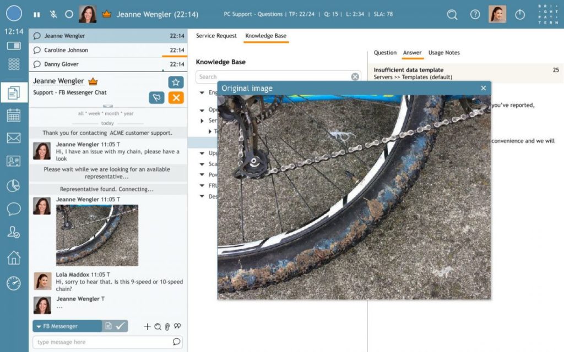Switch to the Service Request tab
Screen dimensions: 564x352
pyautogui.click(x=216, y=36)
